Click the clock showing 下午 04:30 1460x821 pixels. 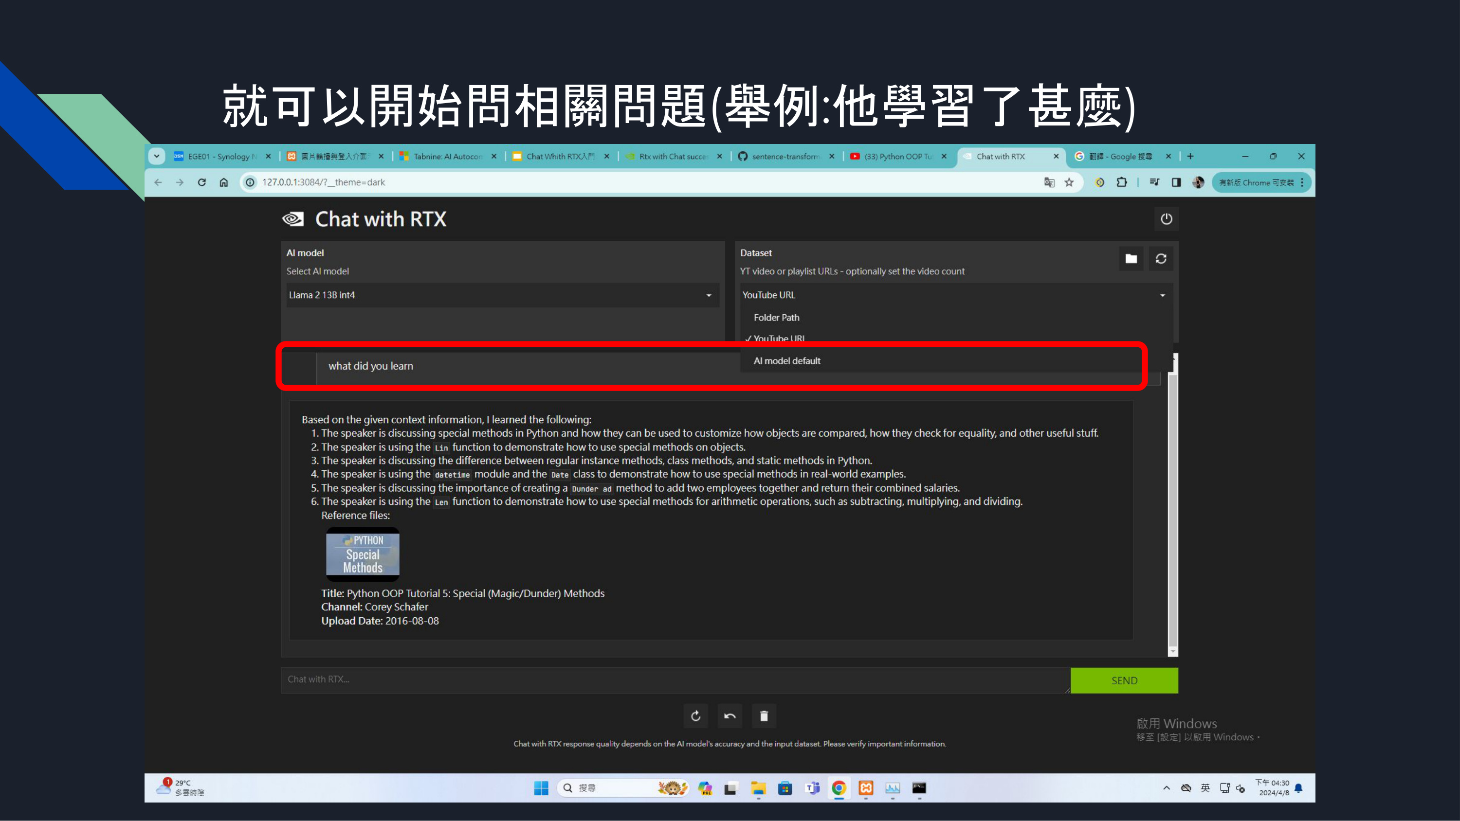1273,788
